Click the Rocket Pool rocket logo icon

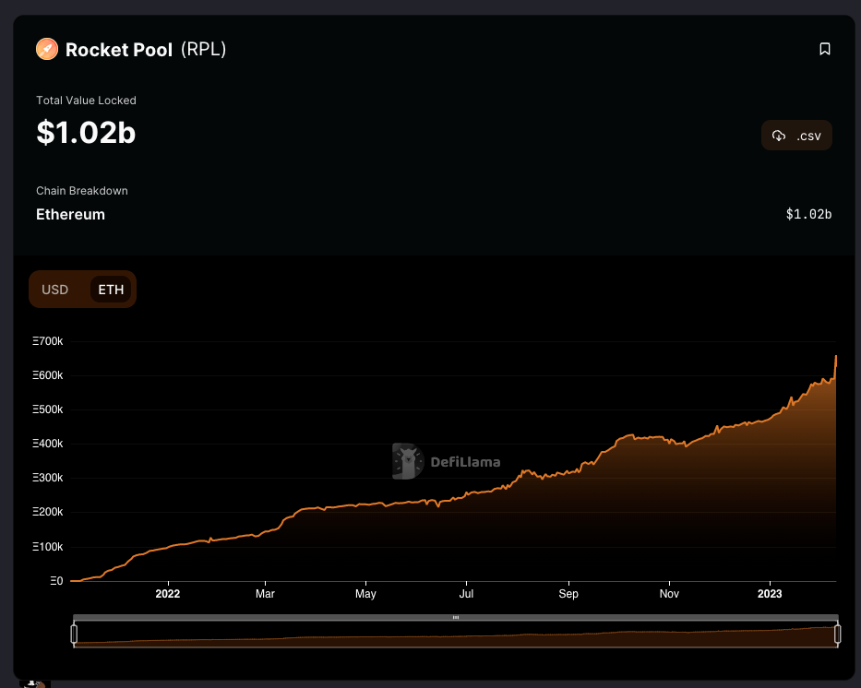tap(47, 49)
